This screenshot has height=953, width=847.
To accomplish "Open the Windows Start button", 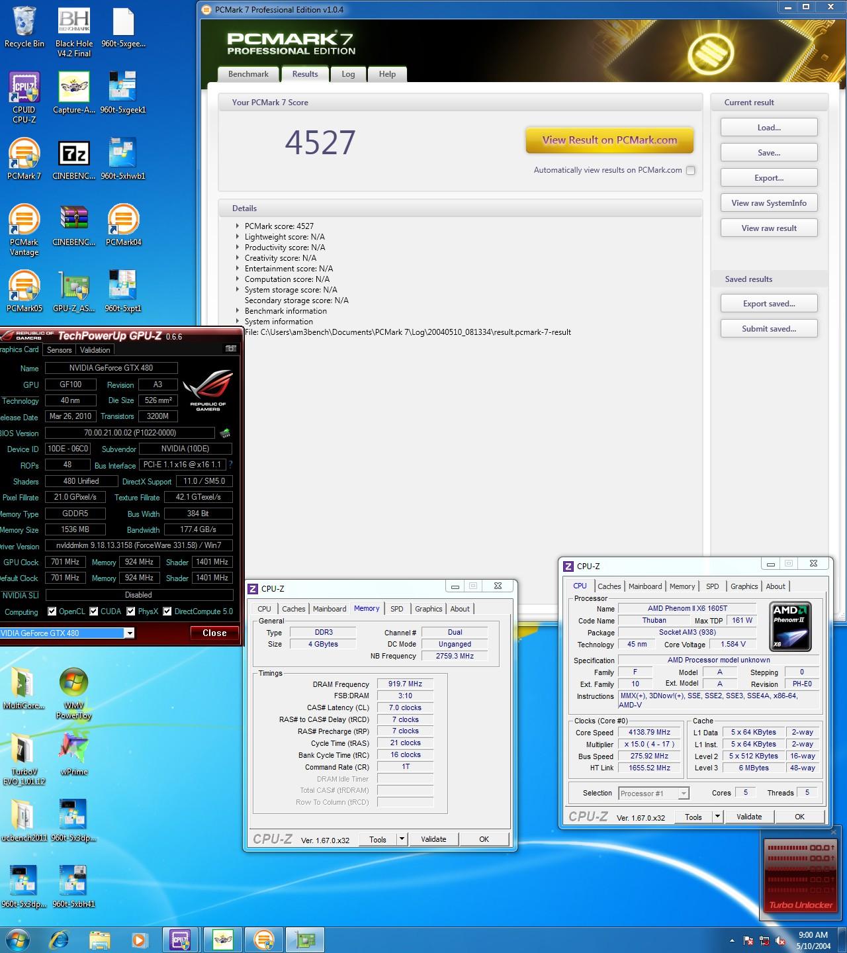I will click(17, 940).
